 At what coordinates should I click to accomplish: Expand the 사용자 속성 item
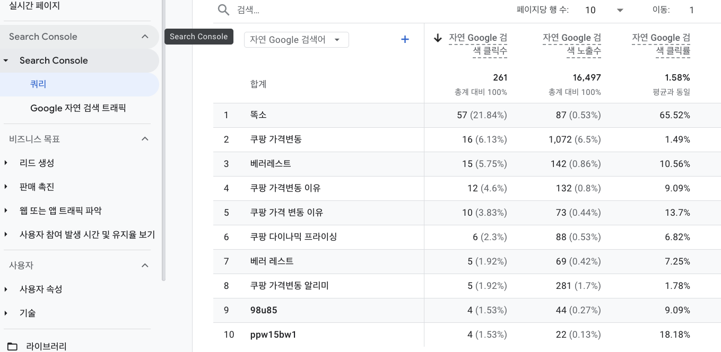point(6,289)
